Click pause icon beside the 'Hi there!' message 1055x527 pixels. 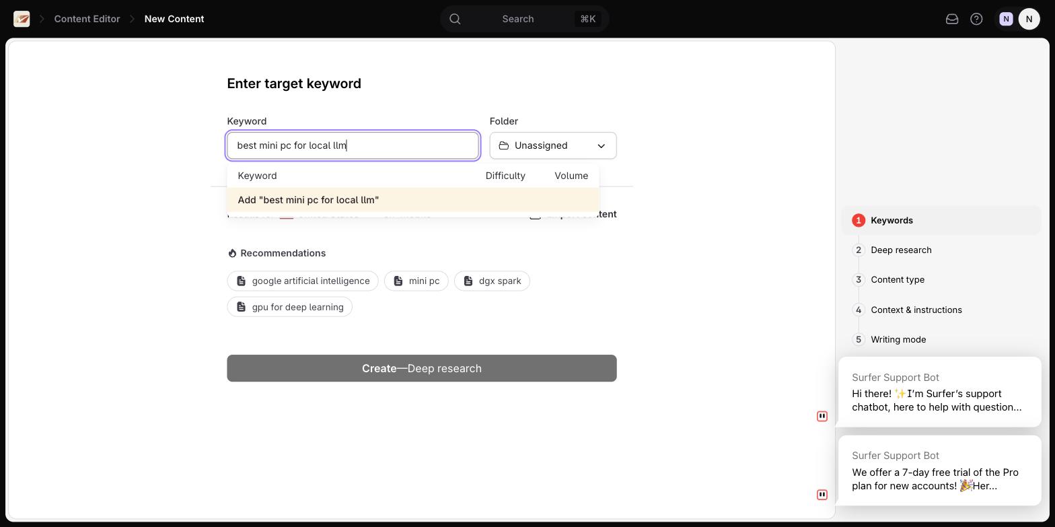click(822, 416)
